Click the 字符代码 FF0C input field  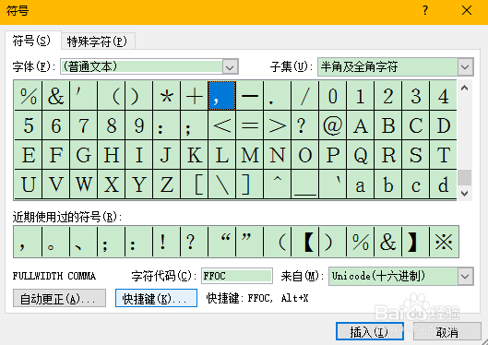click(x=237, y=276)
